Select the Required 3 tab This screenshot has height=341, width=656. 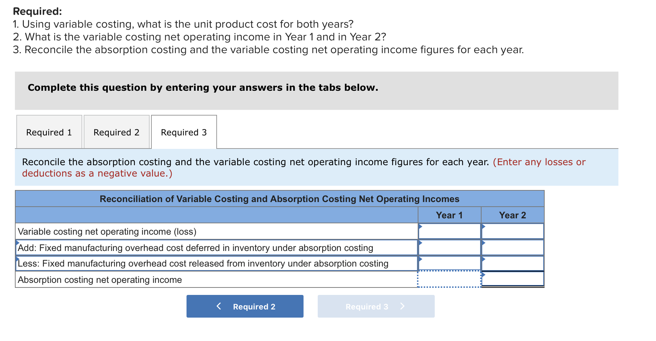click(183, 132)
